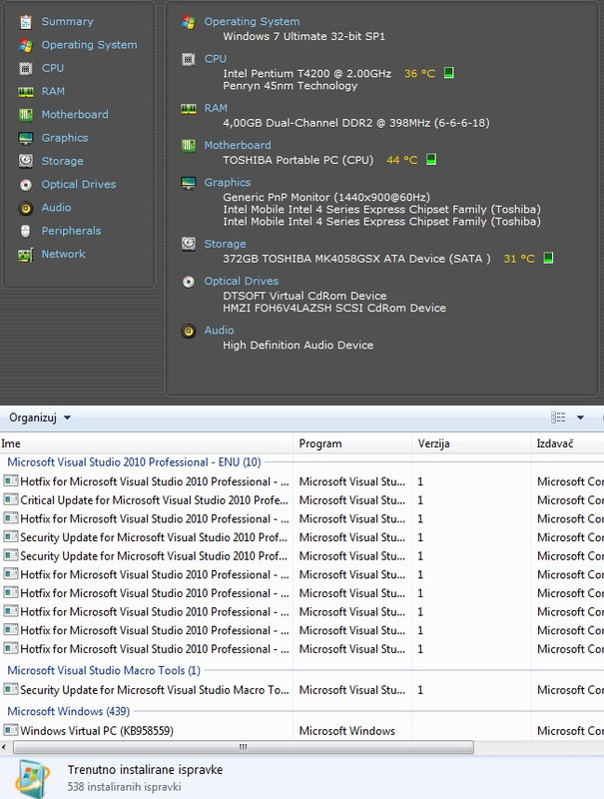Click the Graphics icon in summary panel
This screenshot has width=604, height=799.
189,183
